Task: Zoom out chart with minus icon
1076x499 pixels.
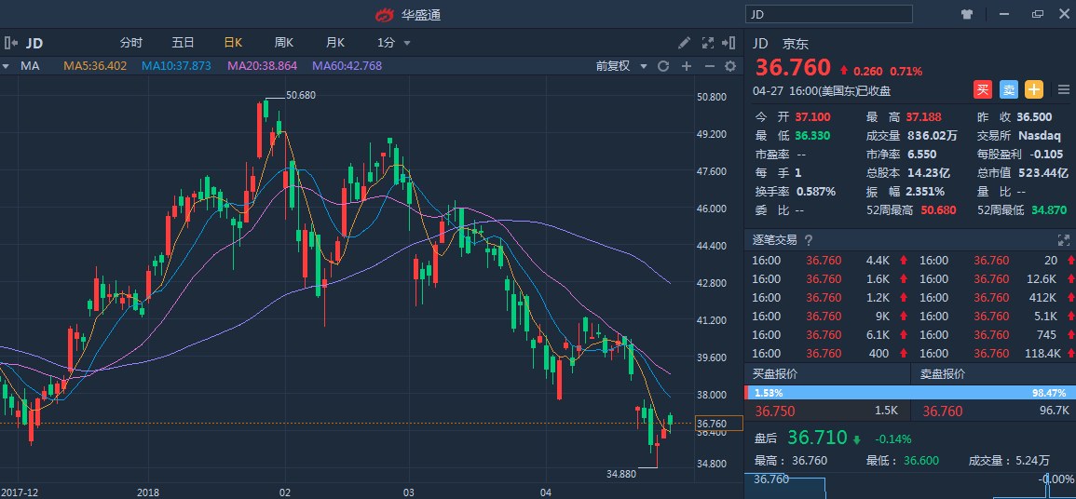Action: pos(709,66)
